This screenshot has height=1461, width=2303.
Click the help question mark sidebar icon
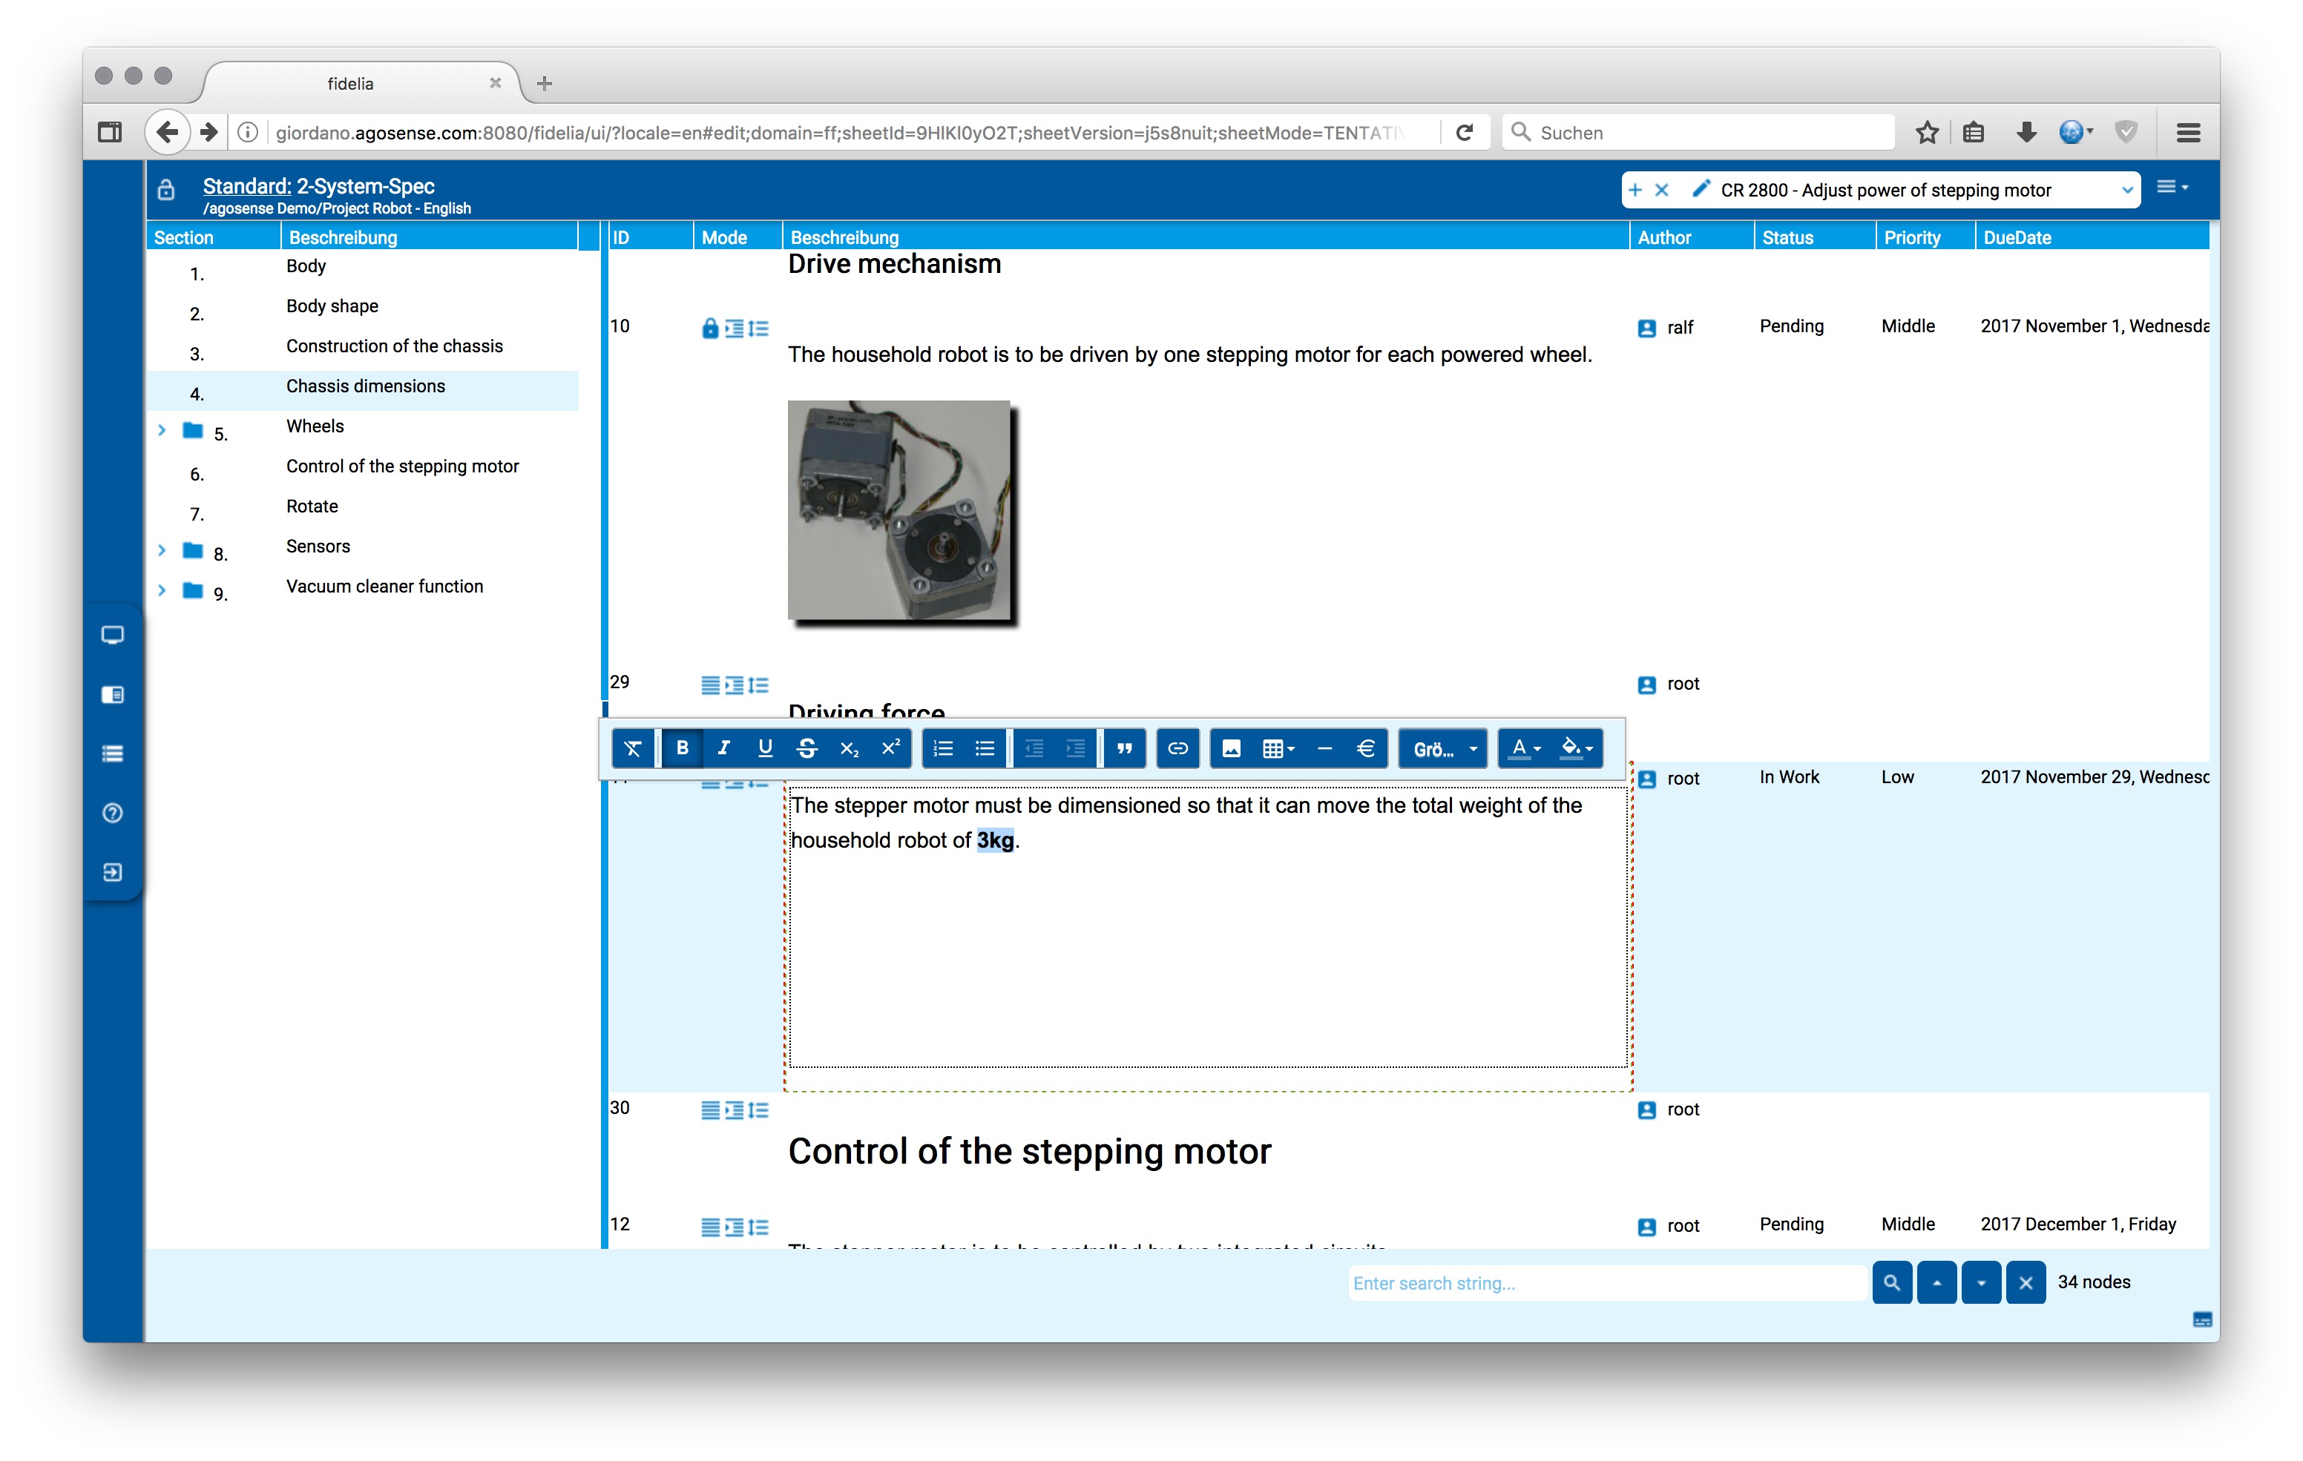[112, 813]
